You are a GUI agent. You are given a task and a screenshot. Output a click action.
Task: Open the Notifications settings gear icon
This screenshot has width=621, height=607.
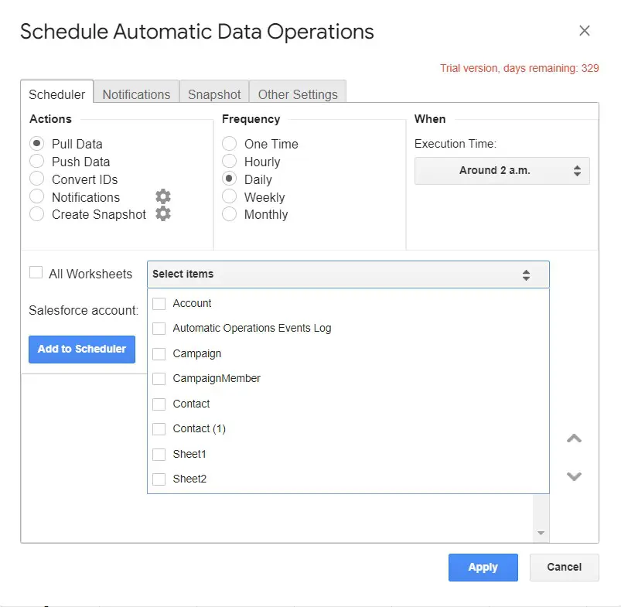pyautogui.click(x=162, y=196)
